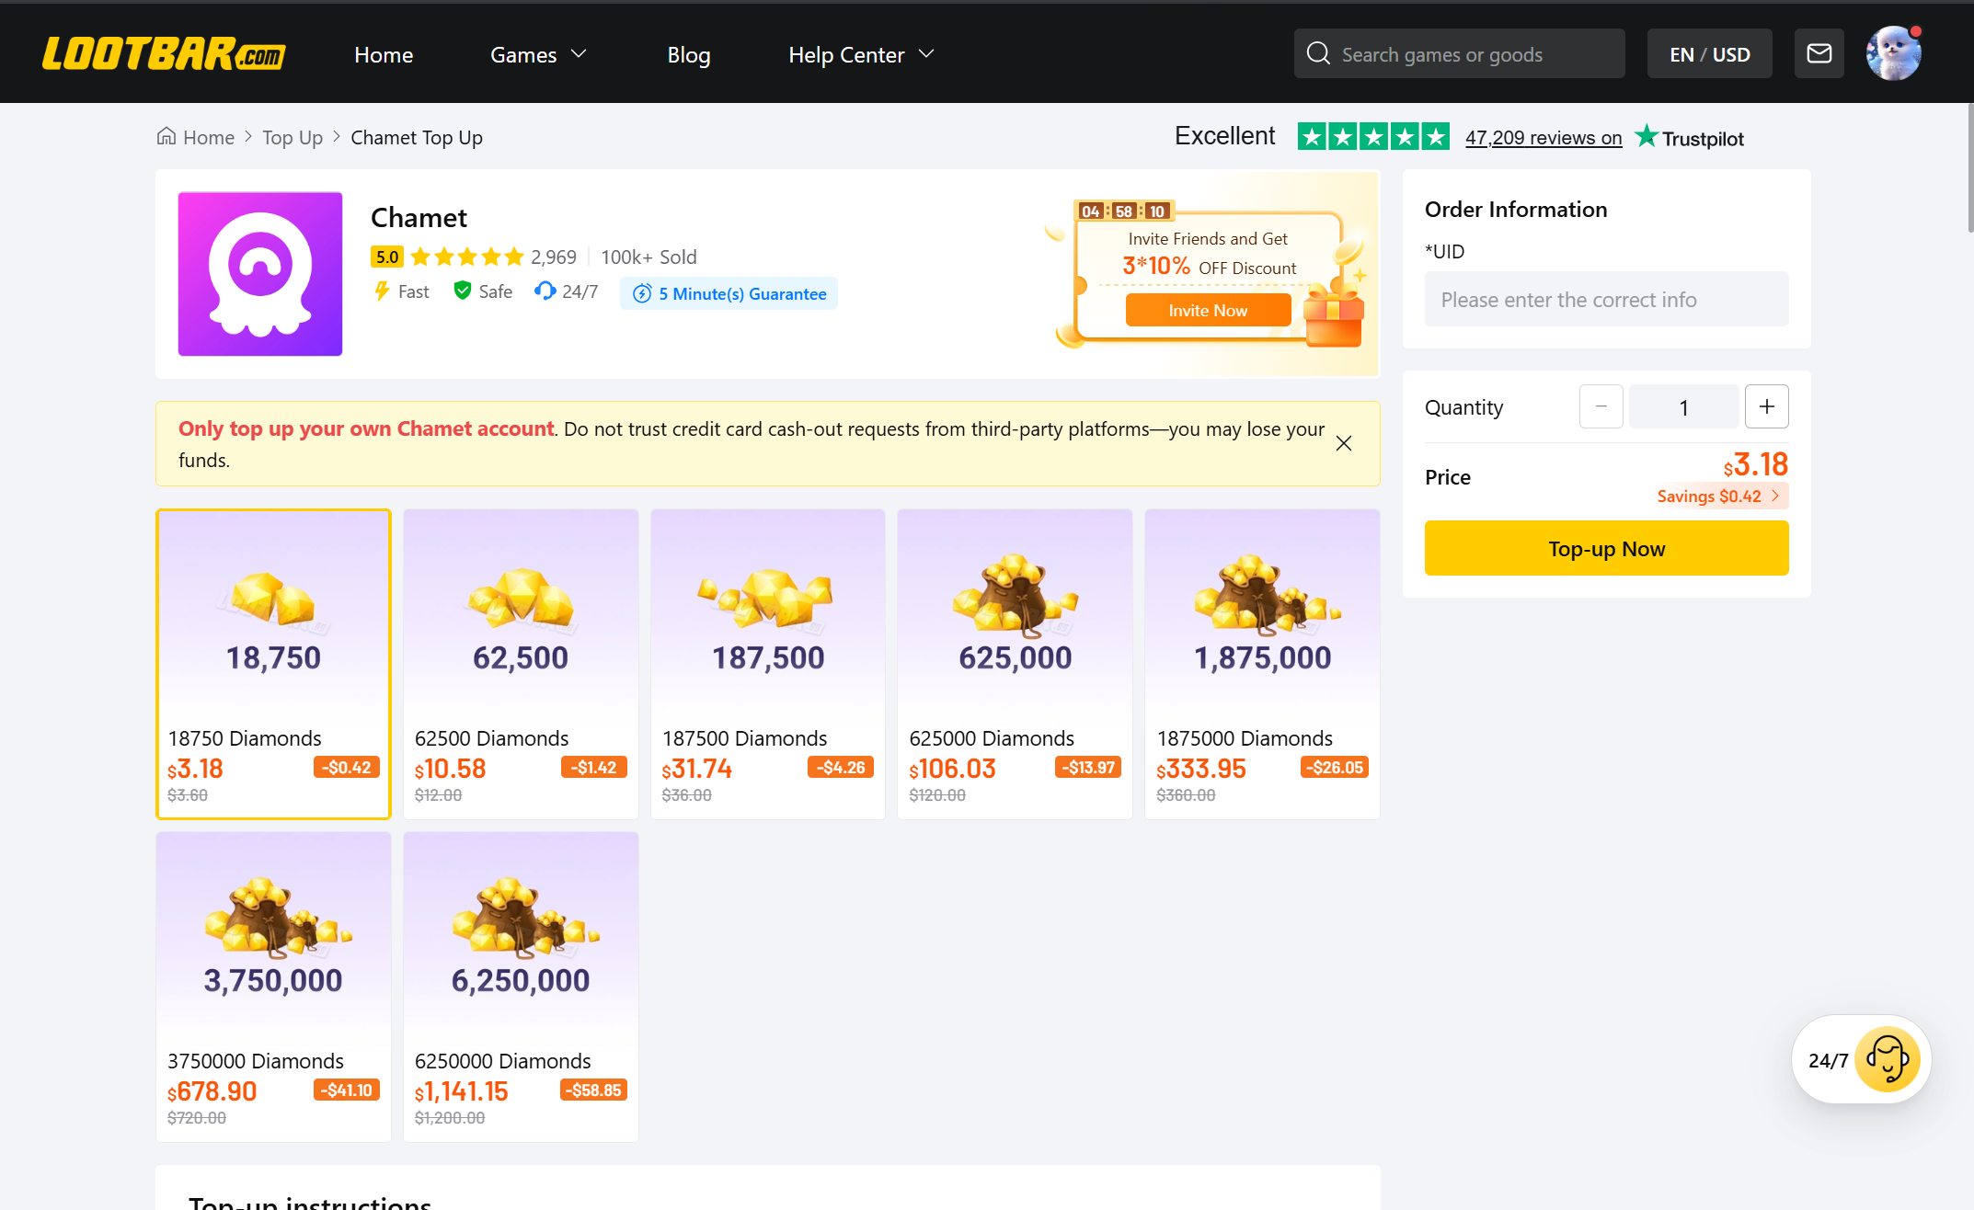The image size is (1974, 1210).
Task: Expand the Help Center dropdown menu
Action: coord(861,54)
